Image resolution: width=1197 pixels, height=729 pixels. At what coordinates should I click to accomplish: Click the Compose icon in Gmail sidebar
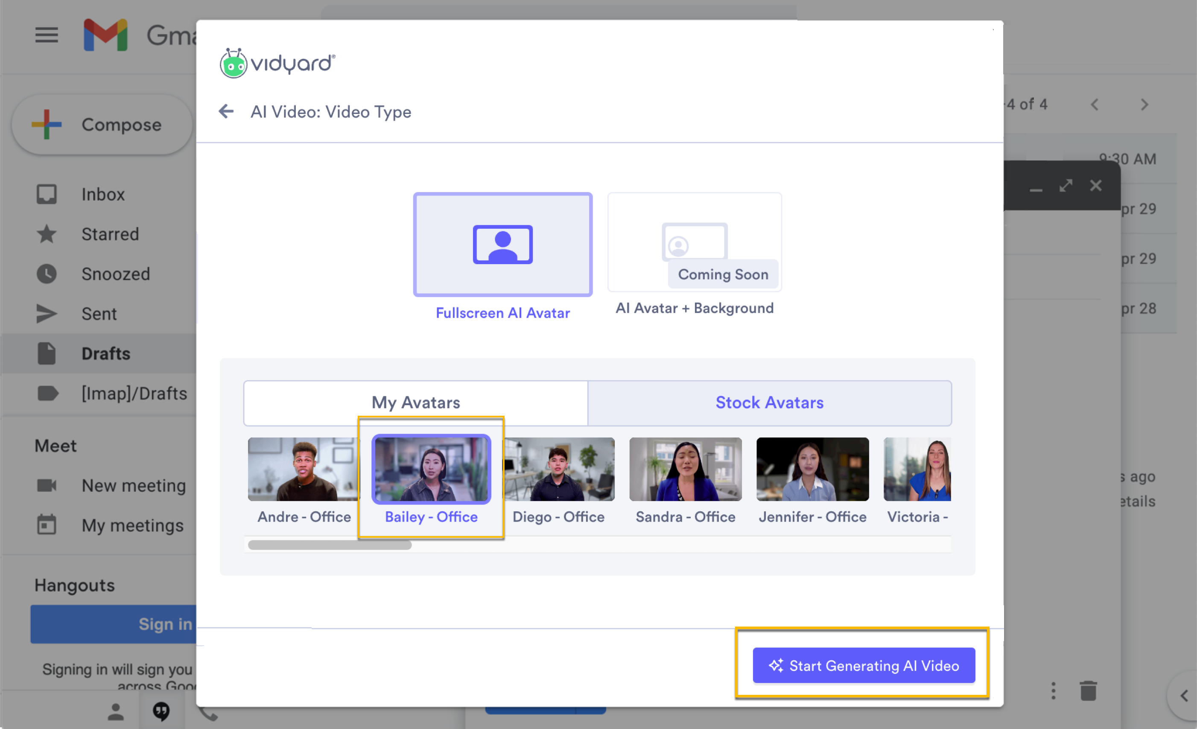[46, 124]
